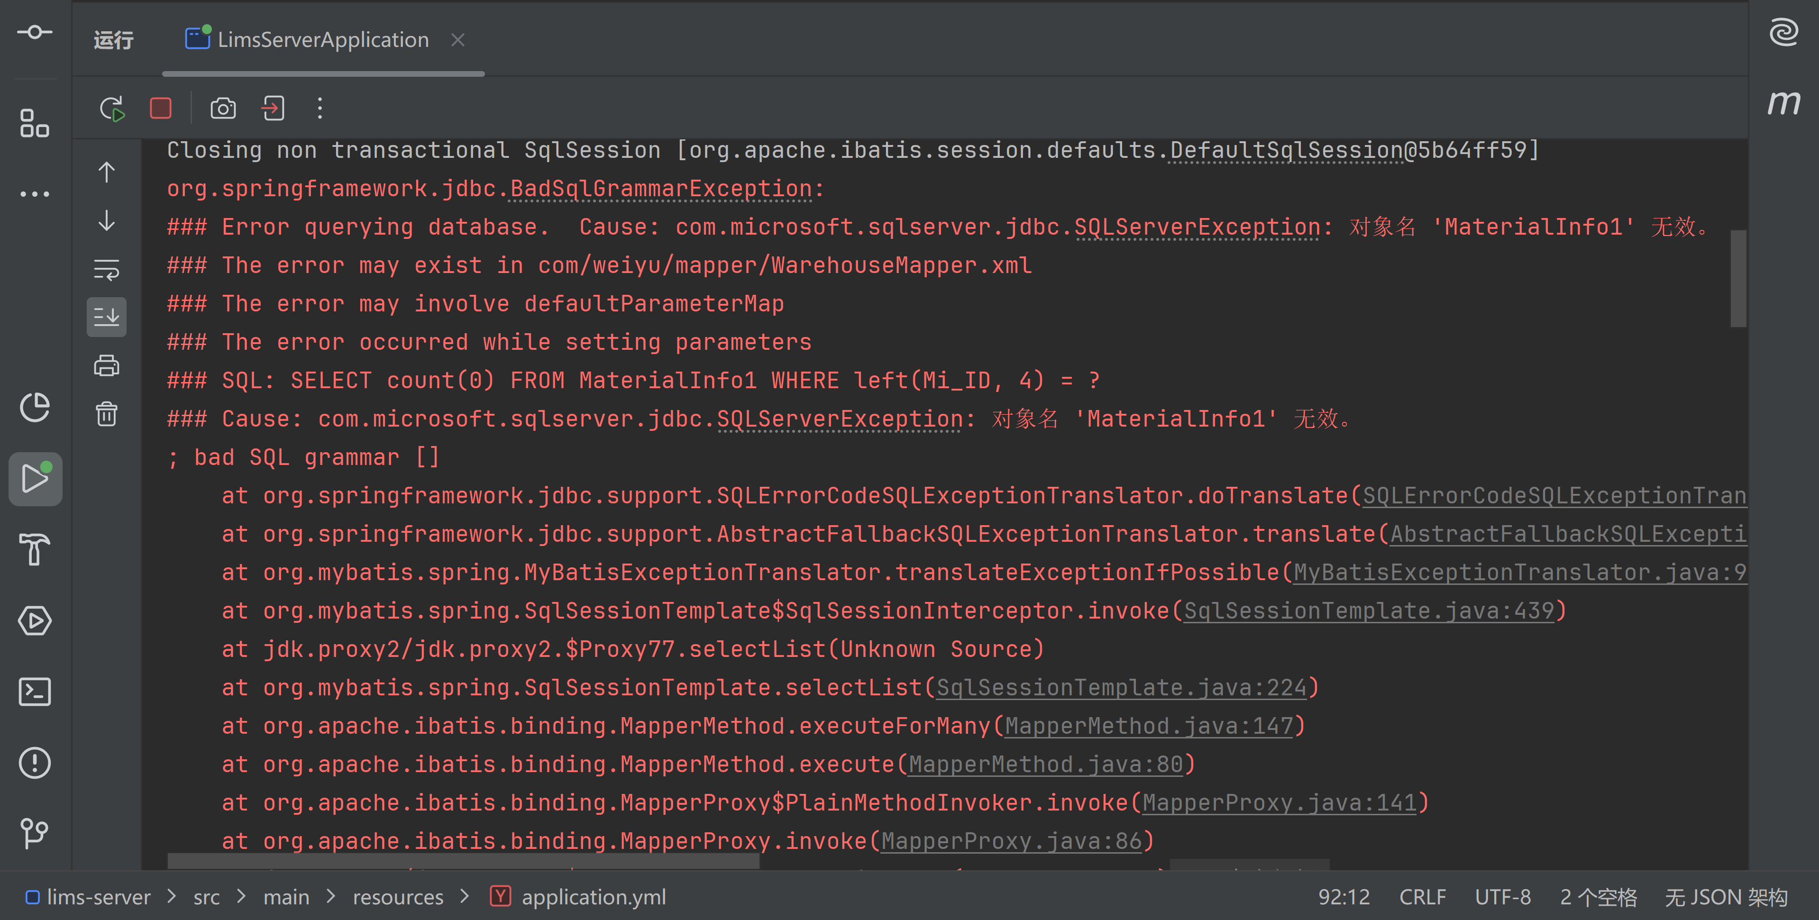Select resources in breadcrumb path
This screenshot has width=1819, height=920.
click(x=398, y=897)
